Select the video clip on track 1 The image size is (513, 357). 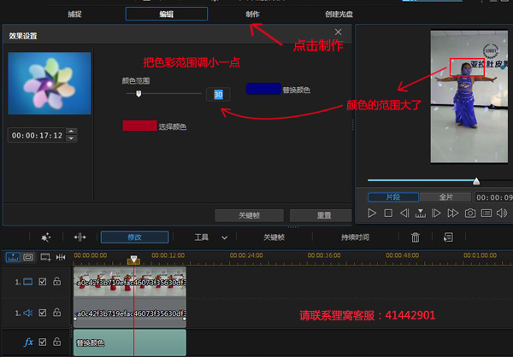pos(130,282)
